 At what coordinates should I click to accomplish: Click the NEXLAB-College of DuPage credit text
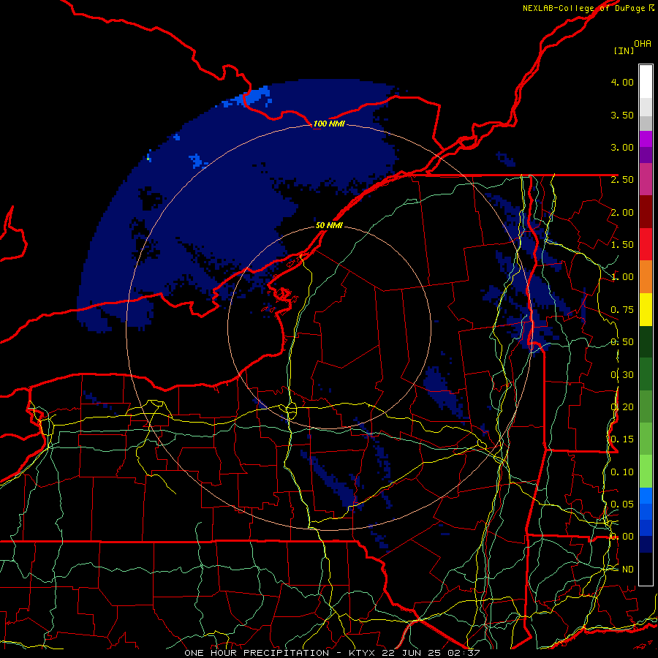point(584,8)
